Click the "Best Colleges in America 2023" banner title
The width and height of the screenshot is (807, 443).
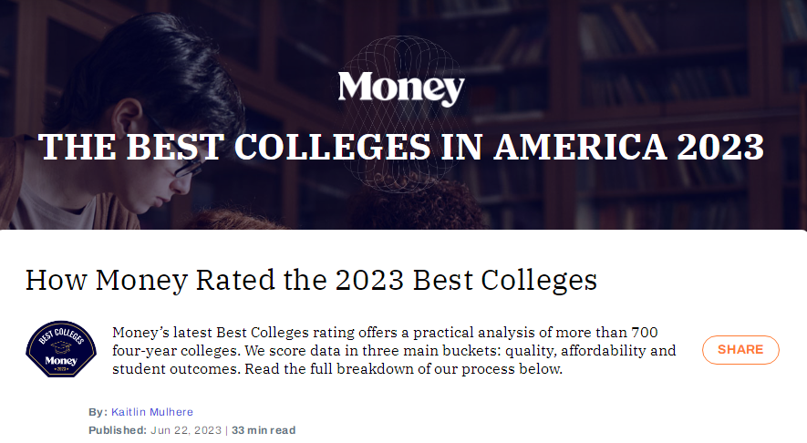coord(401,147)
